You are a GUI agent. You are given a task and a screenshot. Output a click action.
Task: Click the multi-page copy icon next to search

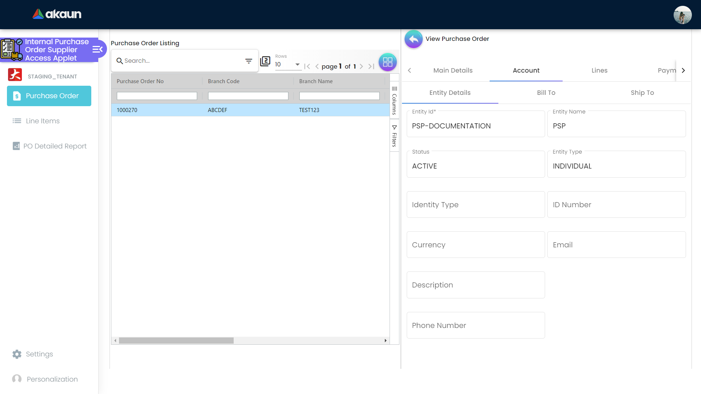point(265,61)
